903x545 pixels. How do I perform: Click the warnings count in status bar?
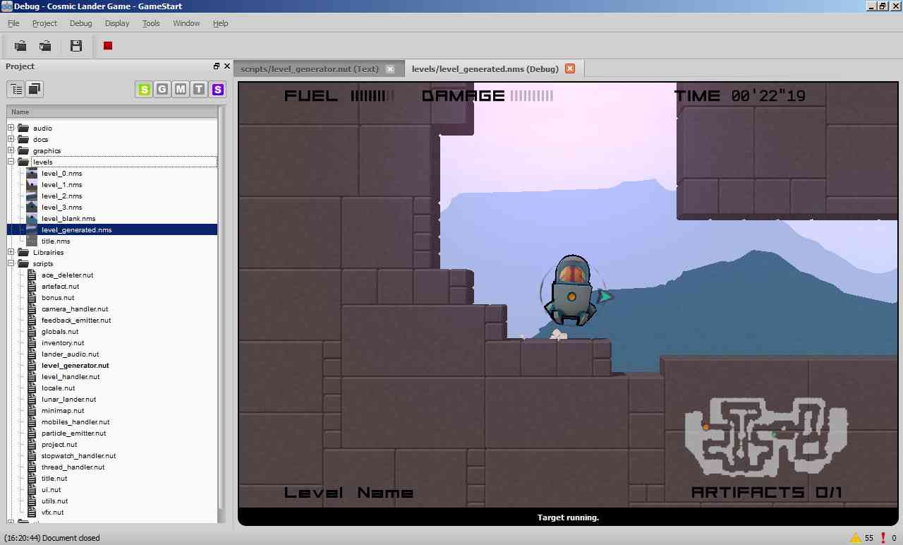coord(862,538)
